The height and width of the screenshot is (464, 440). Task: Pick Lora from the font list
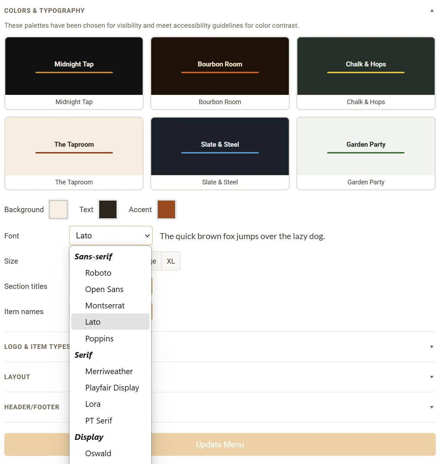coord(110,404)
